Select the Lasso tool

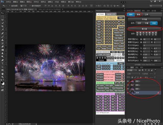tap(2, 20)
